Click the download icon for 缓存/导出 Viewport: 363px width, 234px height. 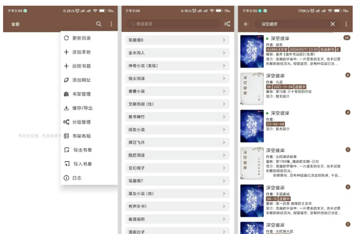(66, 108)
